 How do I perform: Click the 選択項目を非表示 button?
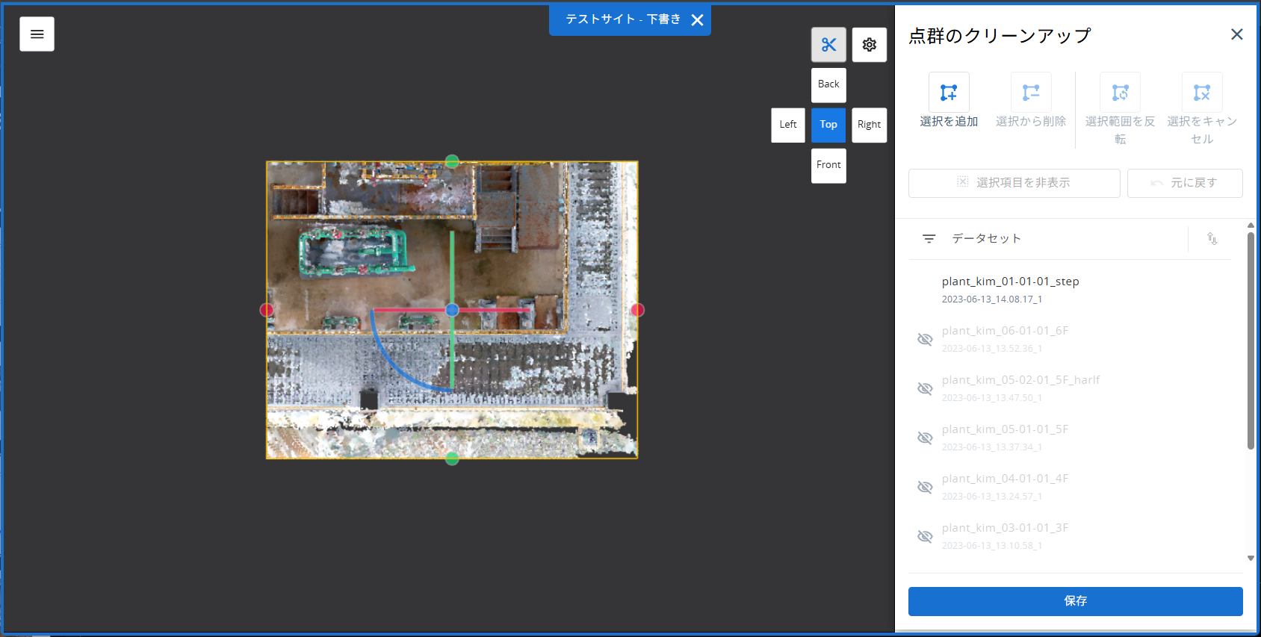pos(1014,183)
